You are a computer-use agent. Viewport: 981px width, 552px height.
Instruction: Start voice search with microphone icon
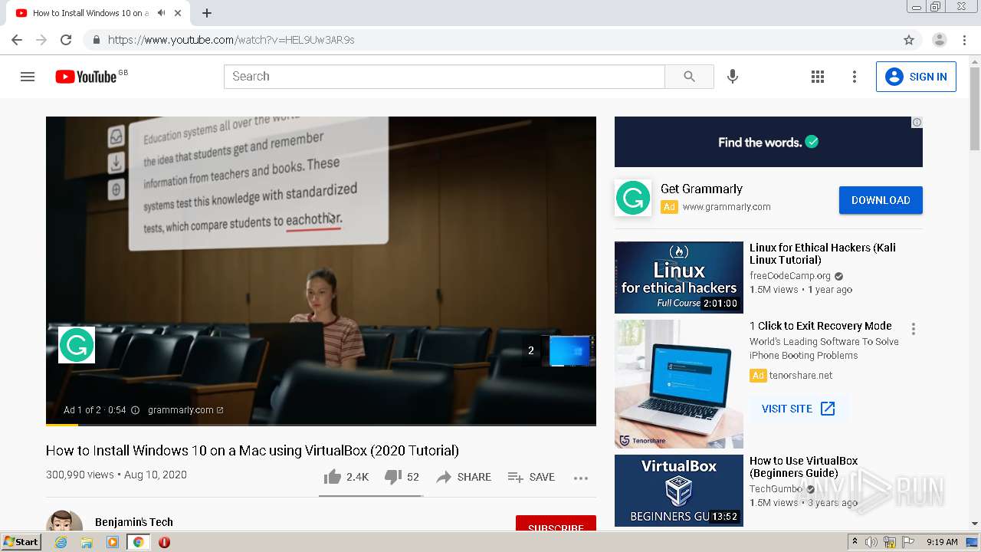[733, 77]
